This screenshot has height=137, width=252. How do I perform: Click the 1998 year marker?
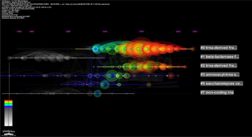(19, 32)
